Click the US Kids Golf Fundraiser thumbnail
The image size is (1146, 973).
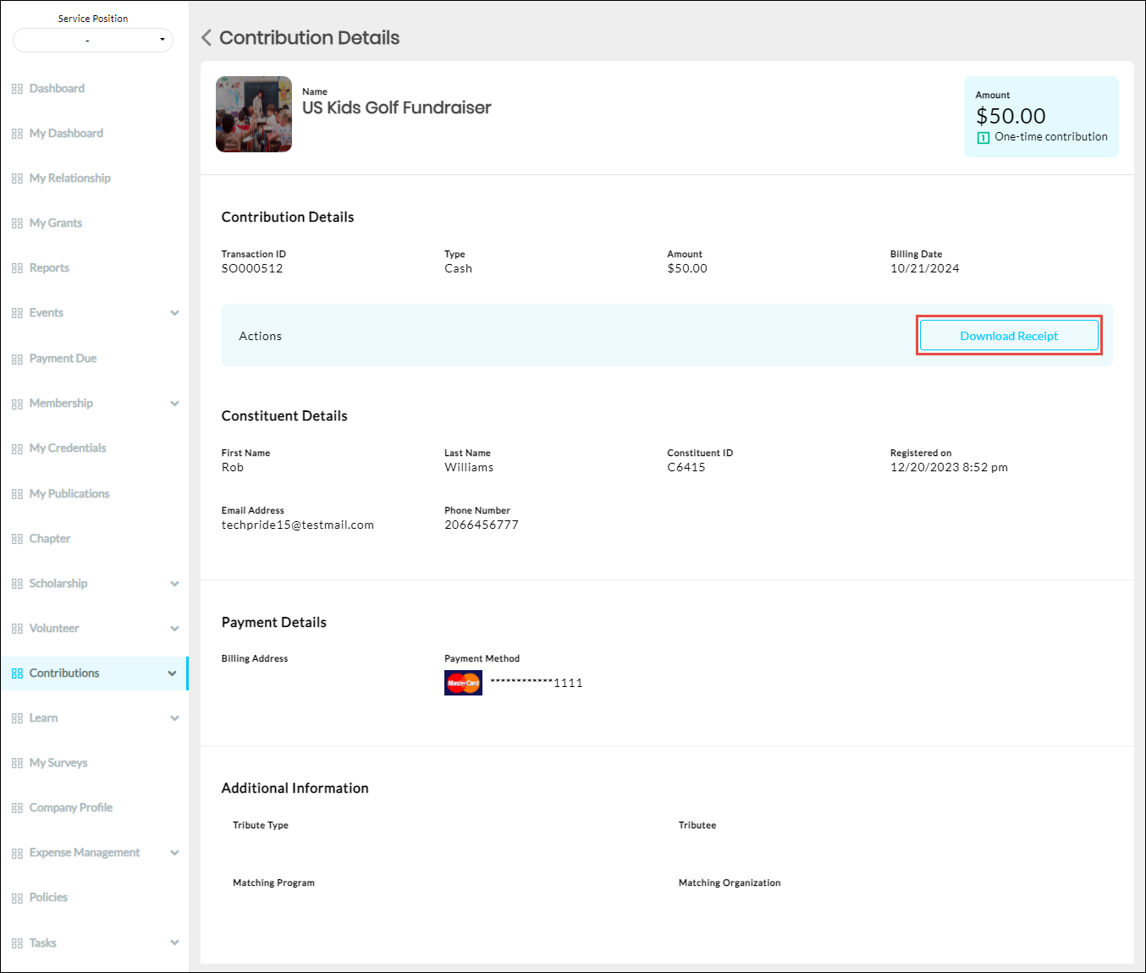[254, 114]
